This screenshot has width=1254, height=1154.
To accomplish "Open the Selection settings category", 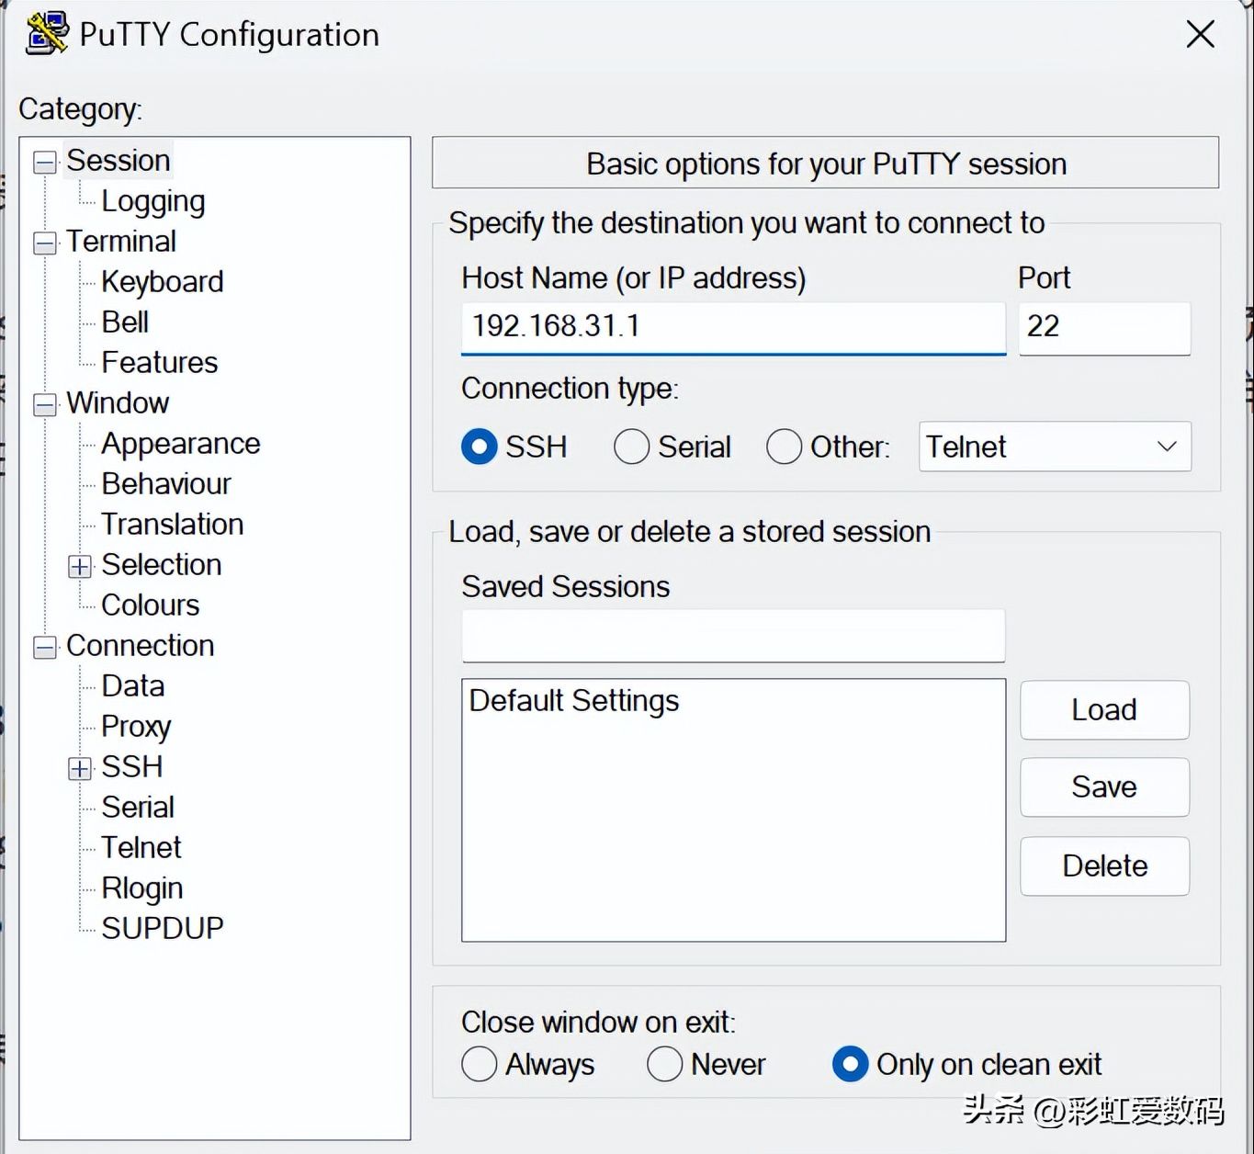I will (x=162, y=565).
